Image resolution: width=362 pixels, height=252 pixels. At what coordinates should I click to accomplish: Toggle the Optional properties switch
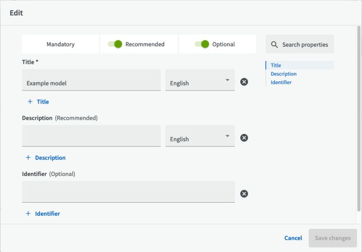(x=202, y=44)
